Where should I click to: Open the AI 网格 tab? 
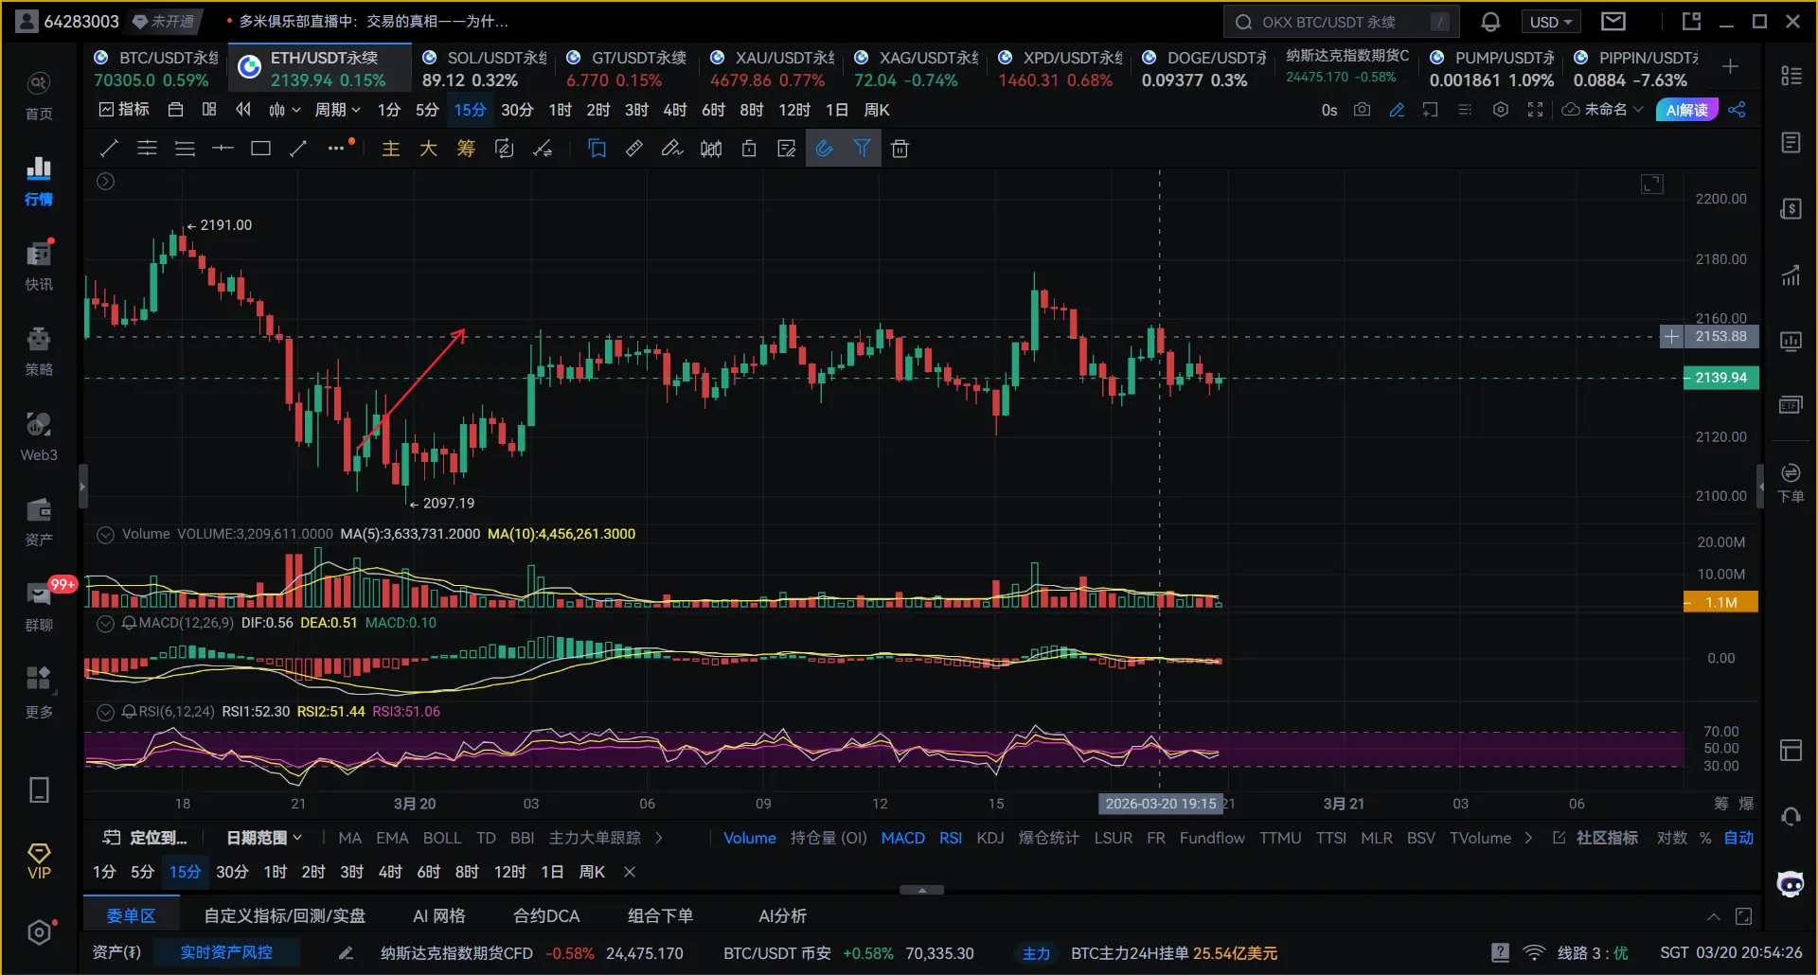click(x=439, y=916)
